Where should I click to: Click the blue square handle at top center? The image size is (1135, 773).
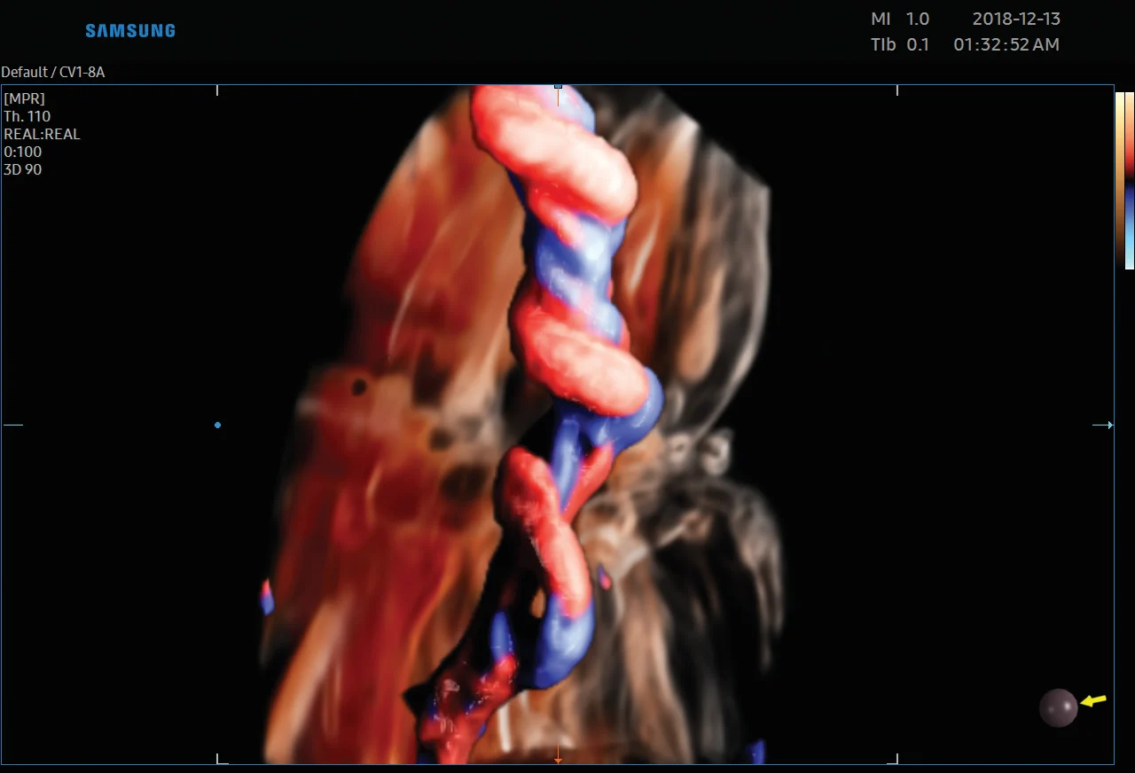point(558,86)
